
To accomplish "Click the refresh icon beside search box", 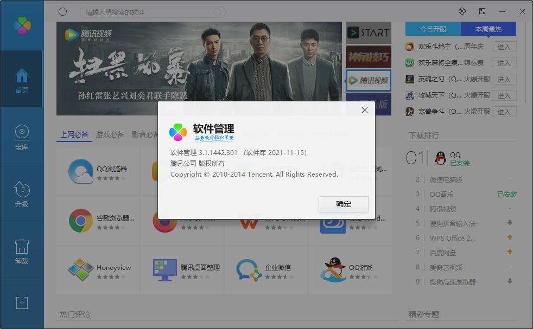I will [x=63, y=12].
